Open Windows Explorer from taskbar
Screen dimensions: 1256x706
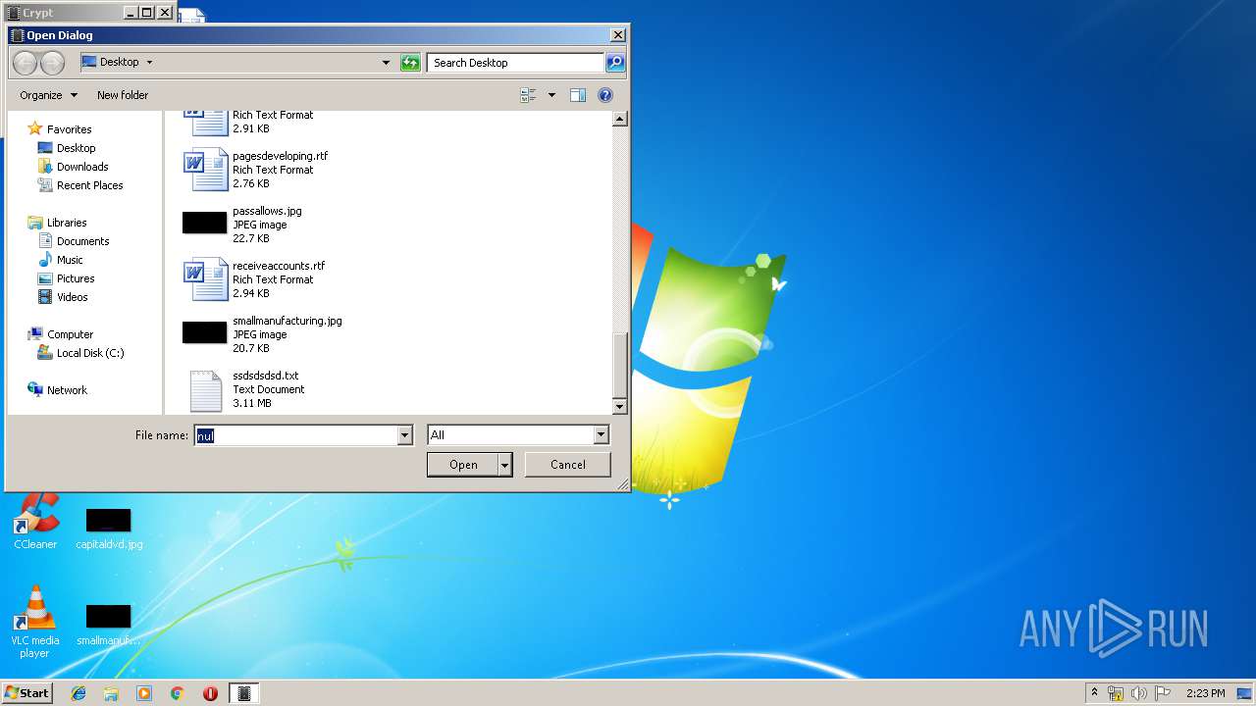pyautogui.click(x=111, y=693)
